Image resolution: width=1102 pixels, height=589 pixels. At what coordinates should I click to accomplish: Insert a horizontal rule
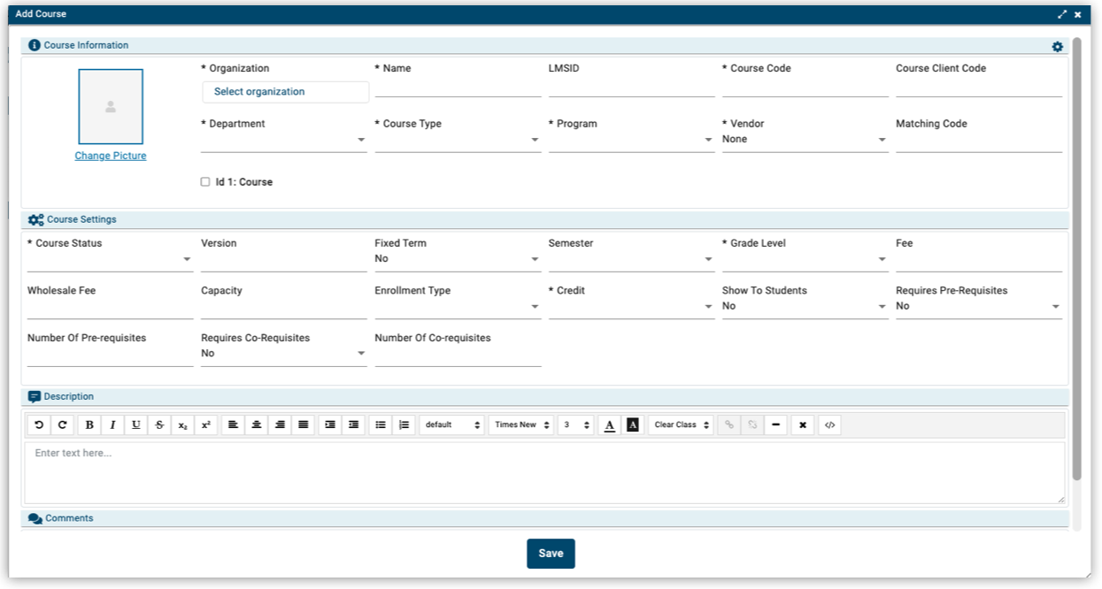pos(776,425)
